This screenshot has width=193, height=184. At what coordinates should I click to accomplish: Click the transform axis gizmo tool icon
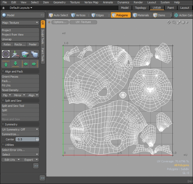(x=15, y=54)
